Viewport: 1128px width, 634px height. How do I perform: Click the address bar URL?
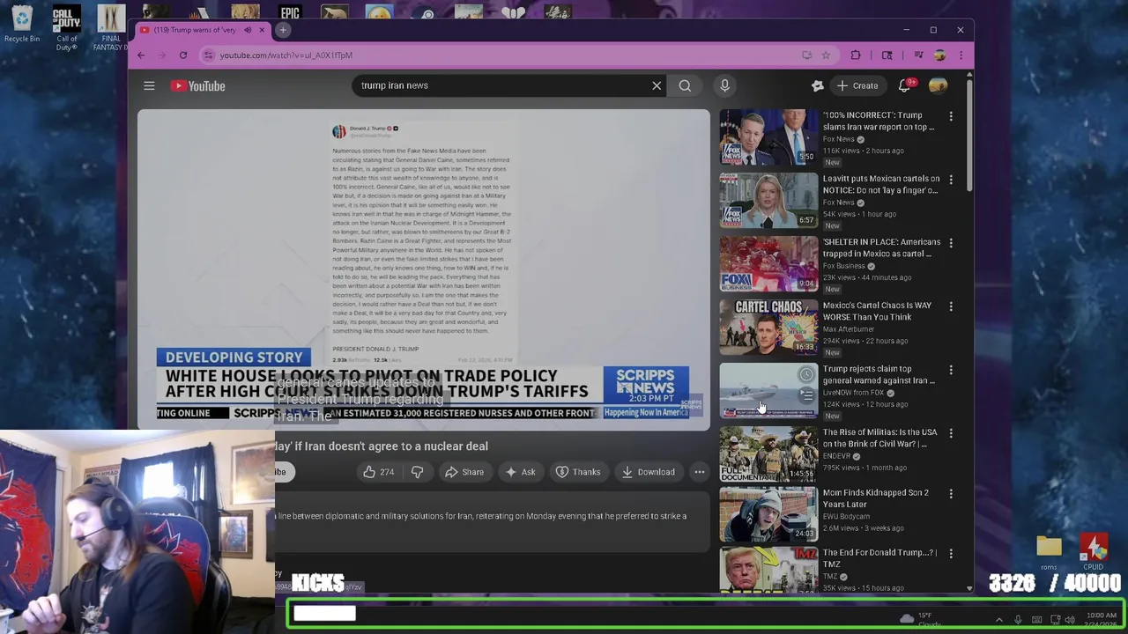pyautogui.click(x=286, y=55)
